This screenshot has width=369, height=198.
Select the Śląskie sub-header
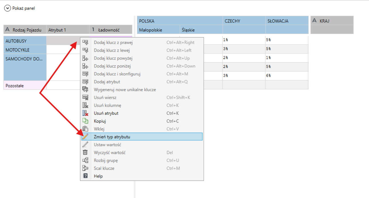(x=201, y=30)
